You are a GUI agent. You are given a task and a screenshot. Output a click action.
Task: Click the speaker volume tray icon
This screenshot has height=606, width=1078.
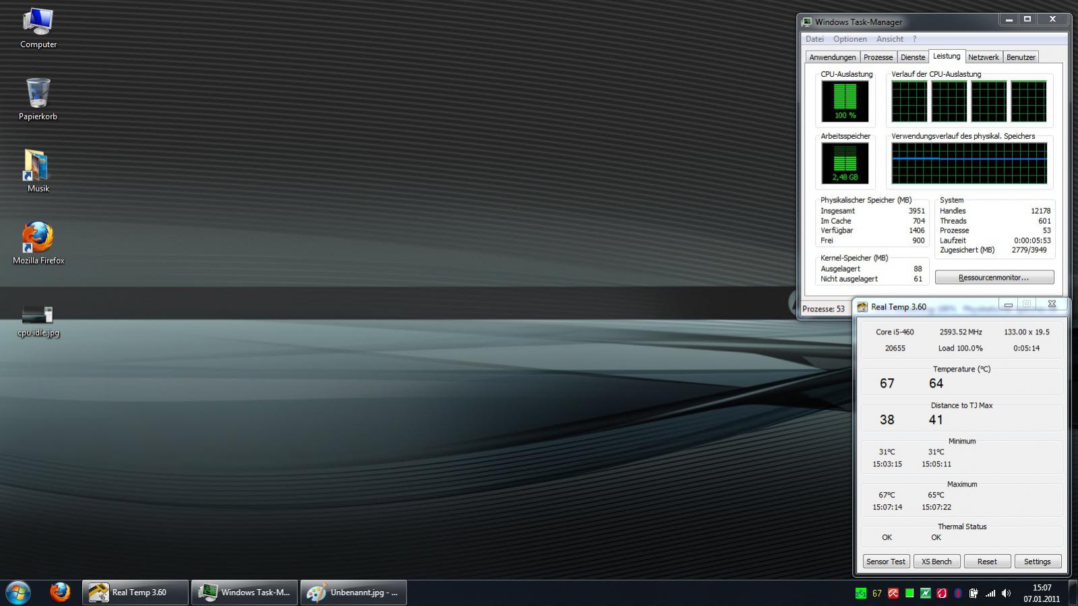1006,593
